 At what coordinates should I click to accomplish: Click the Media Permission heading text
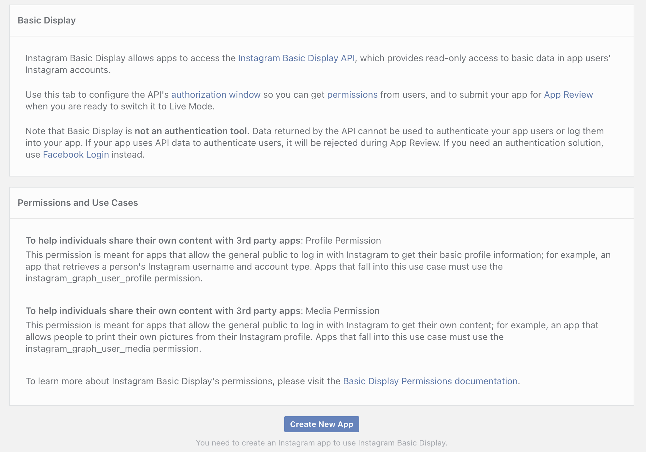pos(343,311)
